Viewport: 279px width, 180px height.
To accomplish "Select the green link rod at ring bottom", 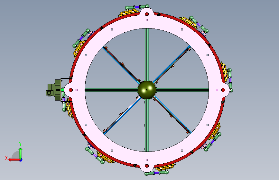I will (x=157, y=173).
